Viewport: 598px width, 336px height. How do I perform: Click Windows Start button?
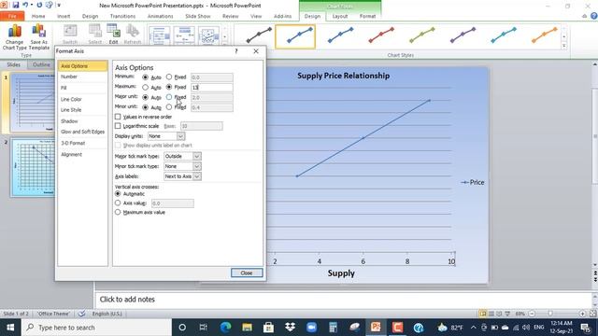10,328
